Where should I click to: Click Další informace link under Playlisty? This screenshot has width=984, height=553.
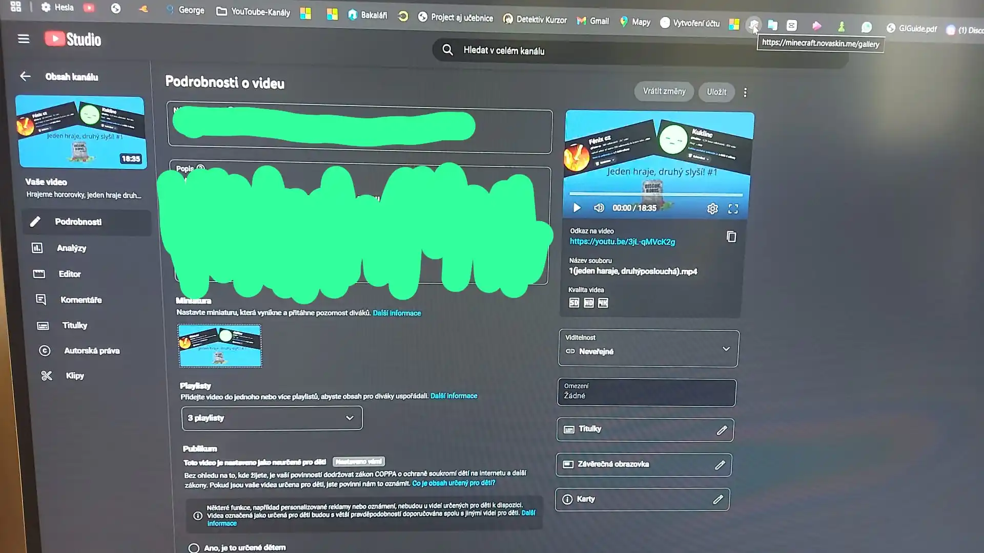pyautogui.click(x=454, y=396)
